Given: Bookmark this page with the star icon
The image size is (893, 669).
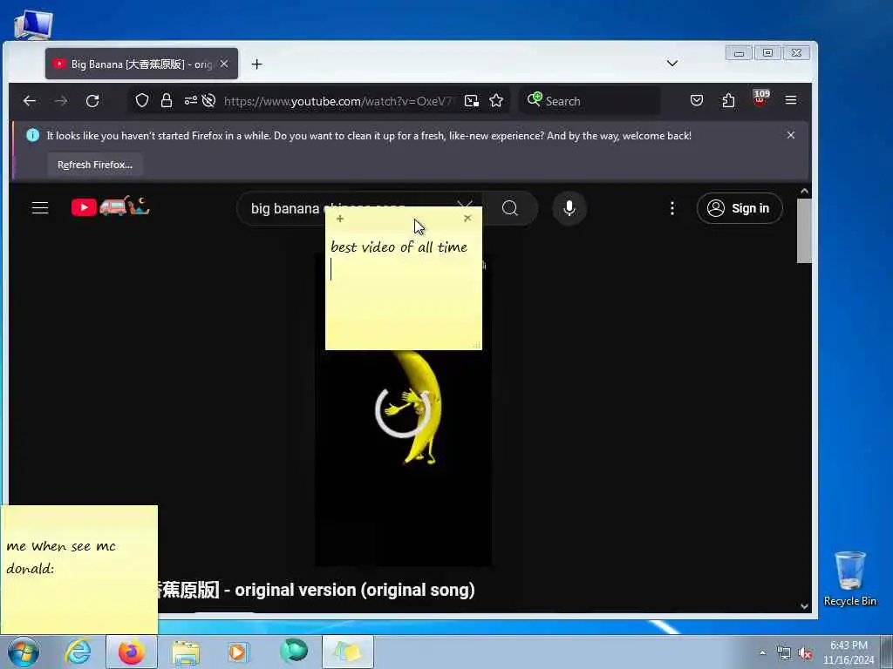Looking at the screenshot, I should [x=496, y=101].
